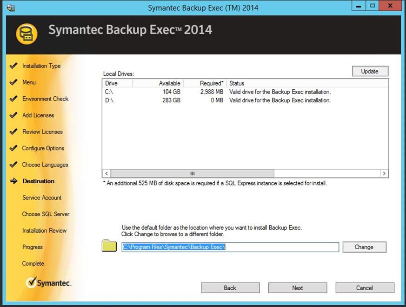Go back with the Back button

coord(230,288)
